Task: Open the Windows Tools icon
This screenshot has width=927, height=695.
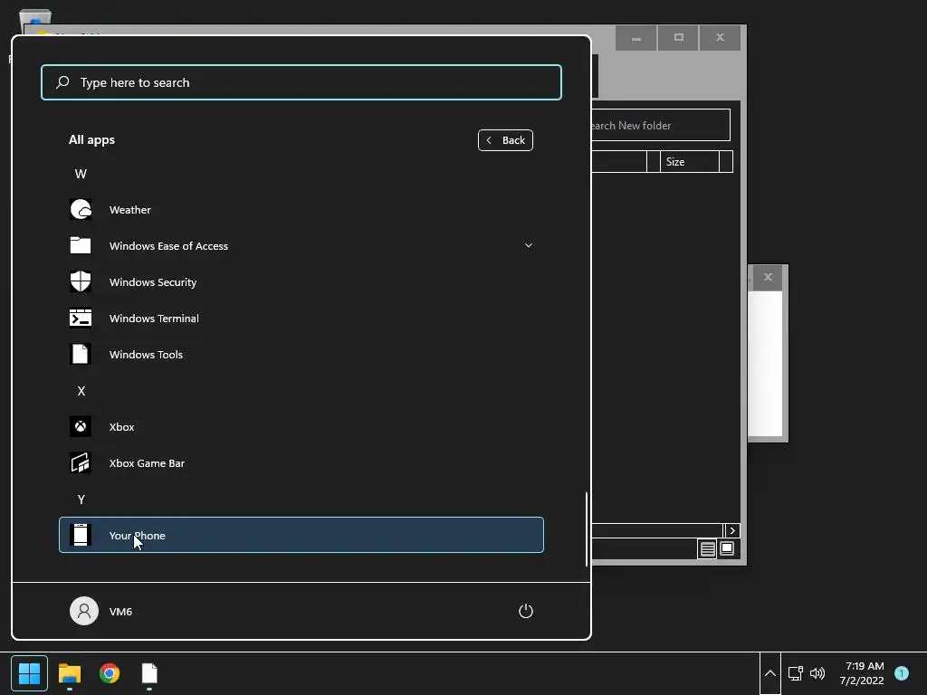Action: pos(81,354)
